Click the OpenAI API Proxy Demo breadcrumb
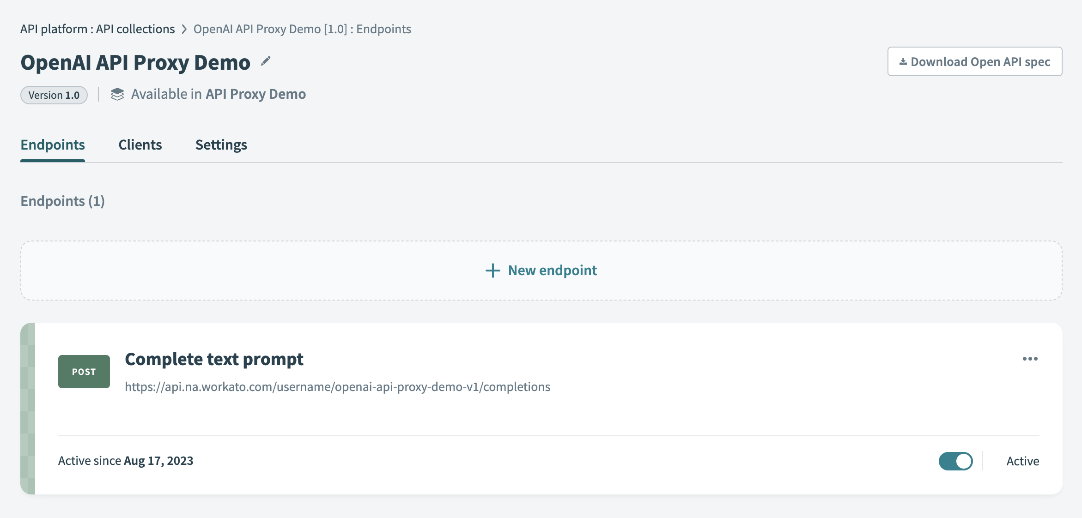The height and width of the screenshot is (518, 1082). pyautogui.click(x=301, y=29)
